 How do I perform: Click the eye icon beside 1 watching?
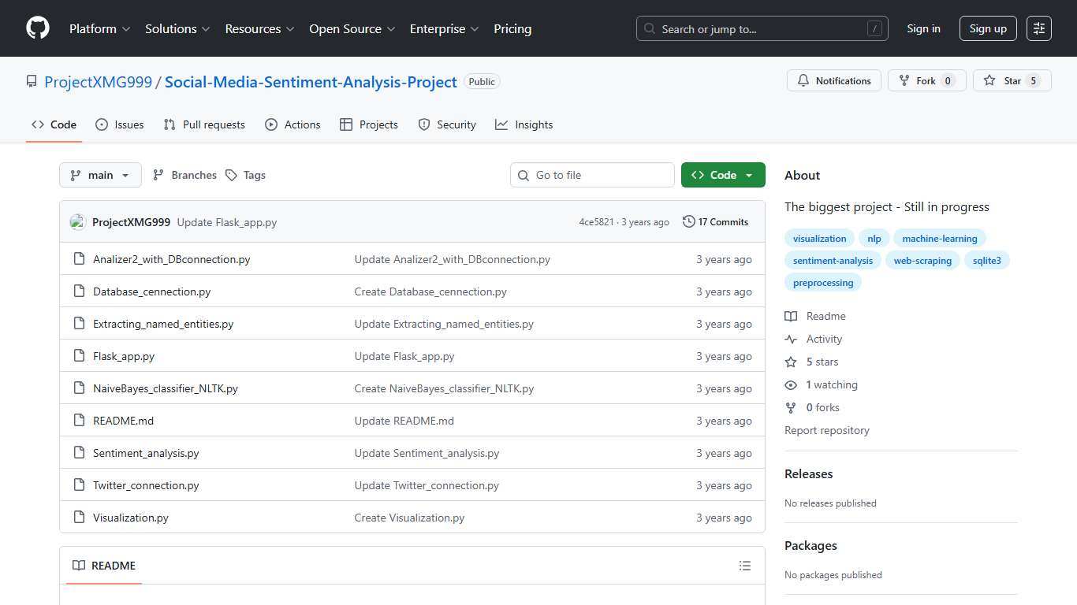(x=791, y=384)
